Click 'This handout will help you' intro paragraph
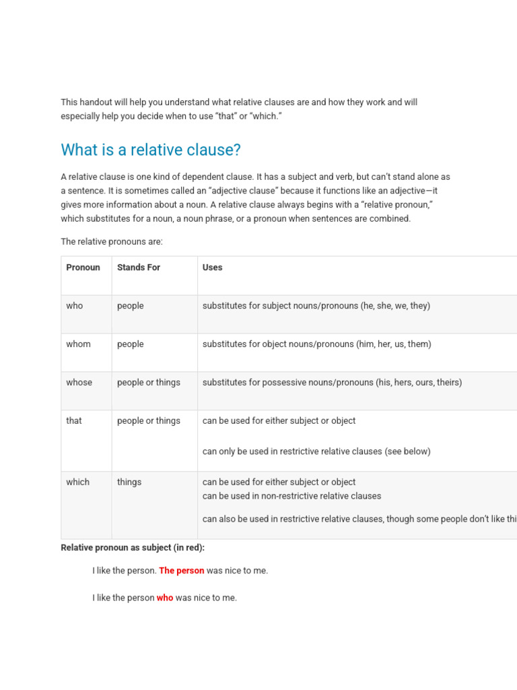This screenshot has width=517, height=690. (x=239, y=109)
